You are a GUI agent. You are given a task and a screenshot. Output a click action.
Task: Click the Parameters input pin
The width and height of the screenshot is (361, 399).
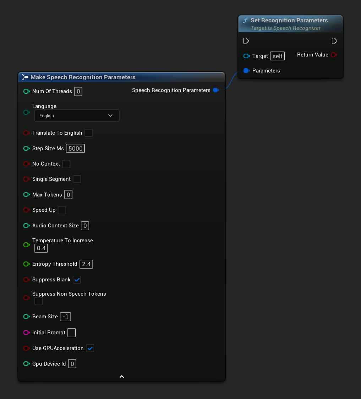tap(246, 71)
